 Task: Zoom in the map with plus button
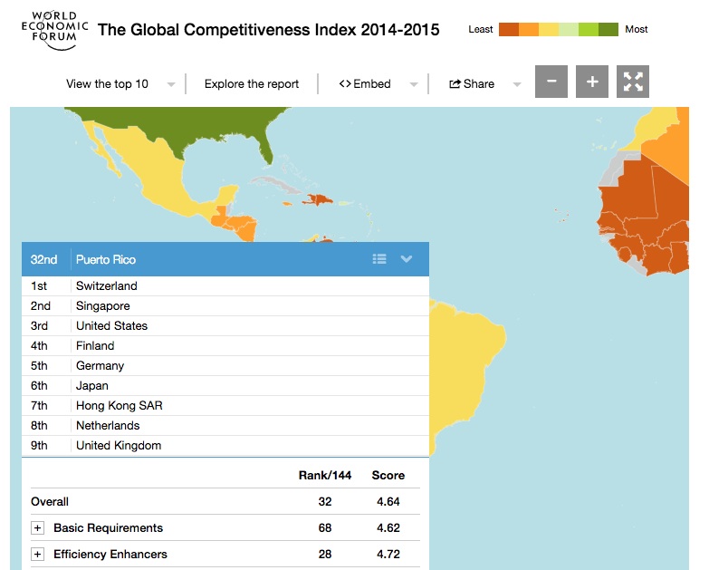point(592,82)
